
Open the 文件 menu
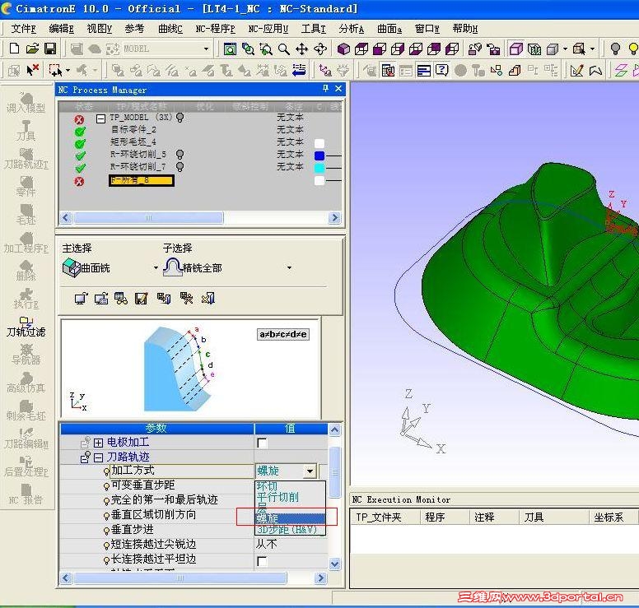click(x=23, y=29)
